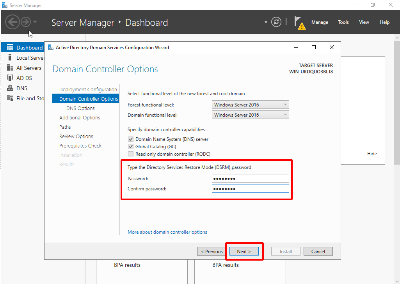Open the Manage menu

[320, 22]
